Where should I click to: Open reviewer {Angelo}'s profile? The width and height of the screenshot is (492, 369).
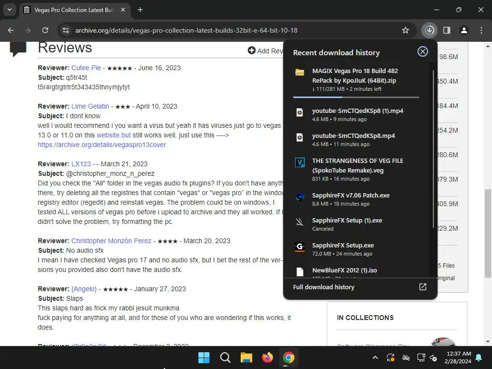click(x=84, y=289)
